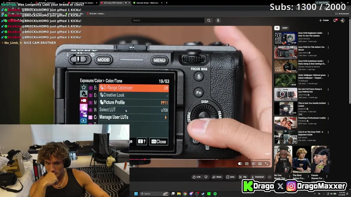The width and height of the screenshot is (351, 197).
Task: Mute the Sony FX30 Tutorial tab audio
Action: 126,3
